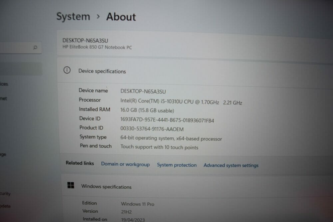The height and width of the screenshot is (222, 333).
Task: Click the Related links label
Action: pos(80,163)
